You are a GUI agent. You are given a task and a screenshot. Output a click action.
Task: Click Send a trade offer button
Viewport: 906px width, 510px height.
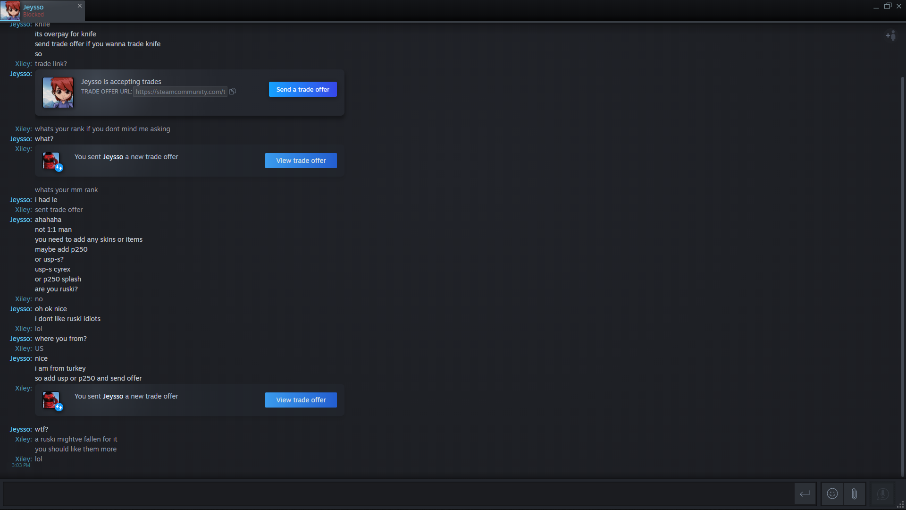tap(302, 90)
